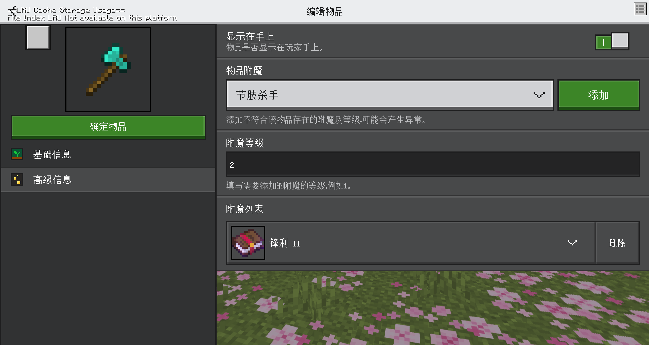Click the 附魔等级 input field containing 2
649x345 pixels.
[x=433, y=164]
